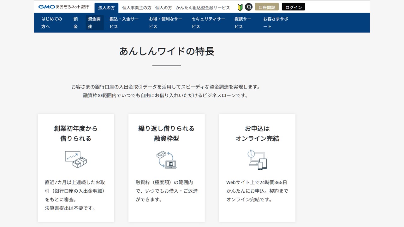The height and width of the screenshot is (227, 404).
Task: Click the ログイン button
Action: pyautogui.click(x=293, y=6)
